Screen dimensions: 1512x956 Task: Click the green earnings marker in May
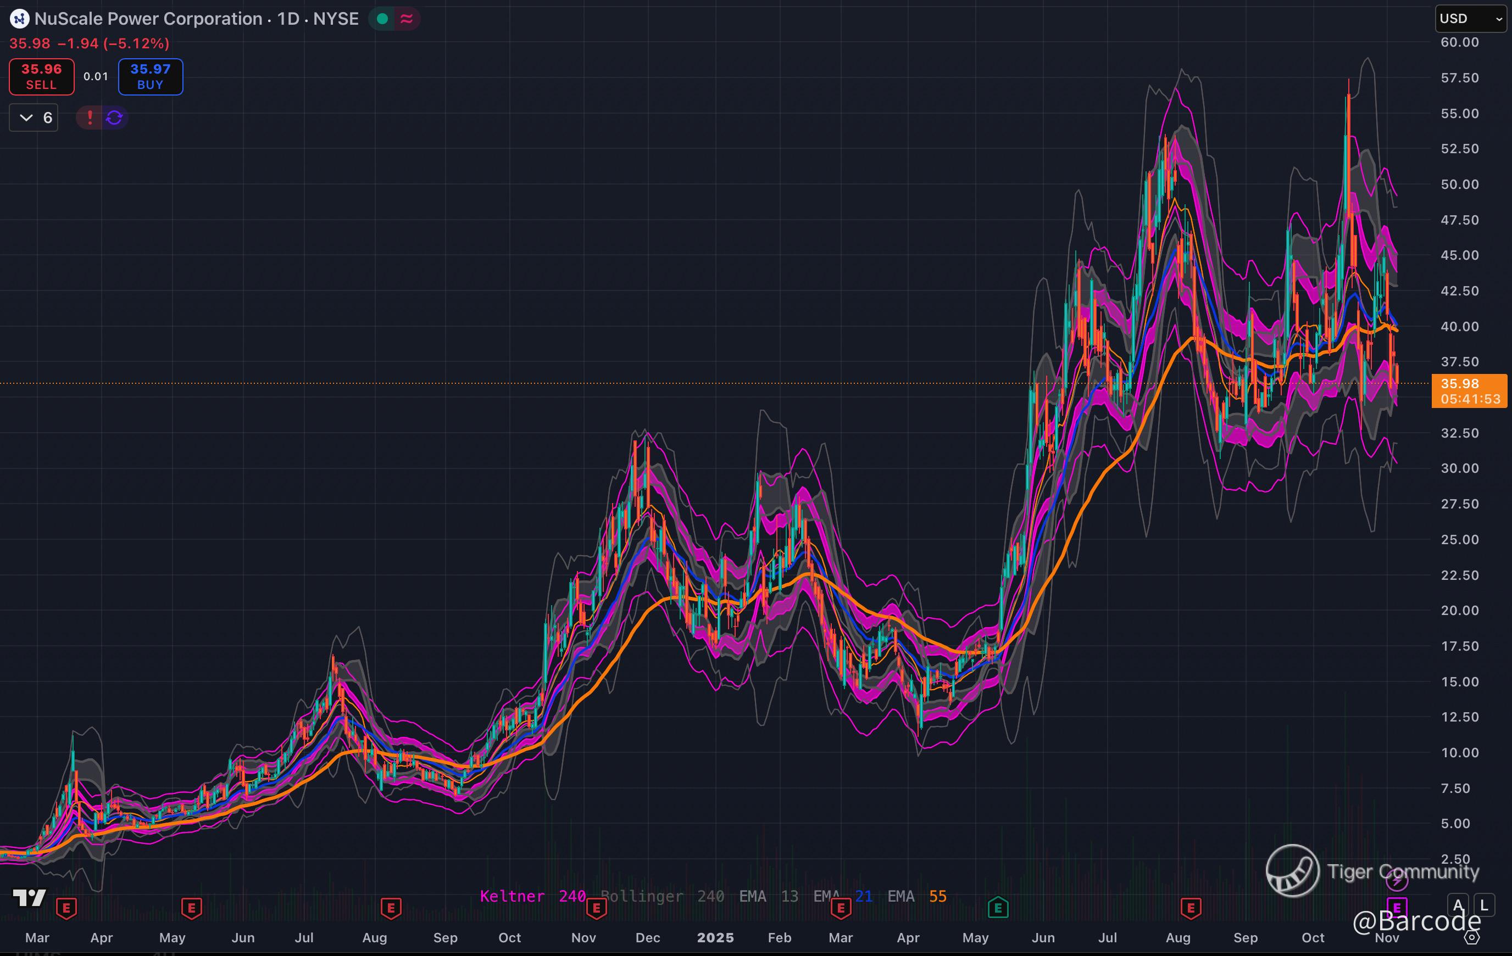pos(997,907)
